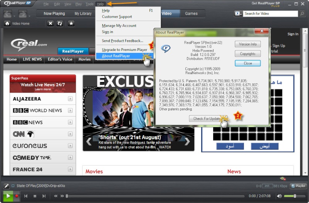Choose Upgrade to Premium Player
Image resolution: width=309 pixels, height=203 pixels.
click(x=125, y=50)
